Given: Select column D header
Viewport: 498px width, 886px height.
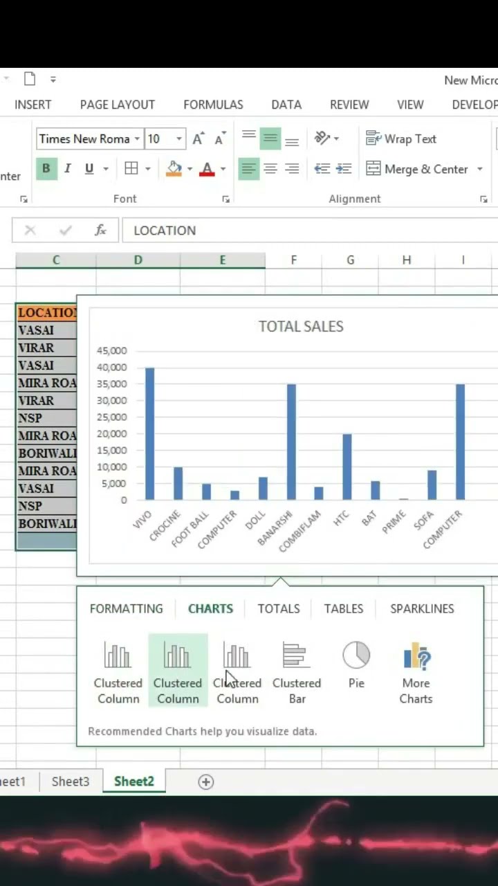Looking at the screenshot, I should coord(138,260).
